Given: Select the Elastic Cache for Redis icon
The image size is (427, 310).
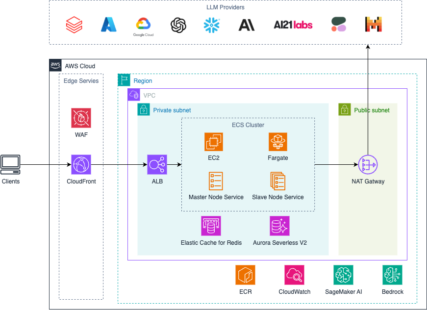Looking at the screenshot, I should click(211, 226).
